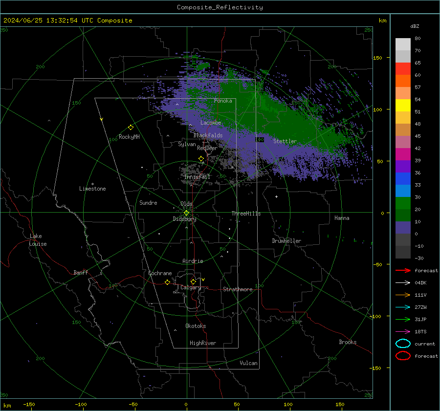Viewport: 440px width, 411px height.
Task: Select the 65 dBZ red color swatch
Action: pyautogui.click(x=403, y=69)
